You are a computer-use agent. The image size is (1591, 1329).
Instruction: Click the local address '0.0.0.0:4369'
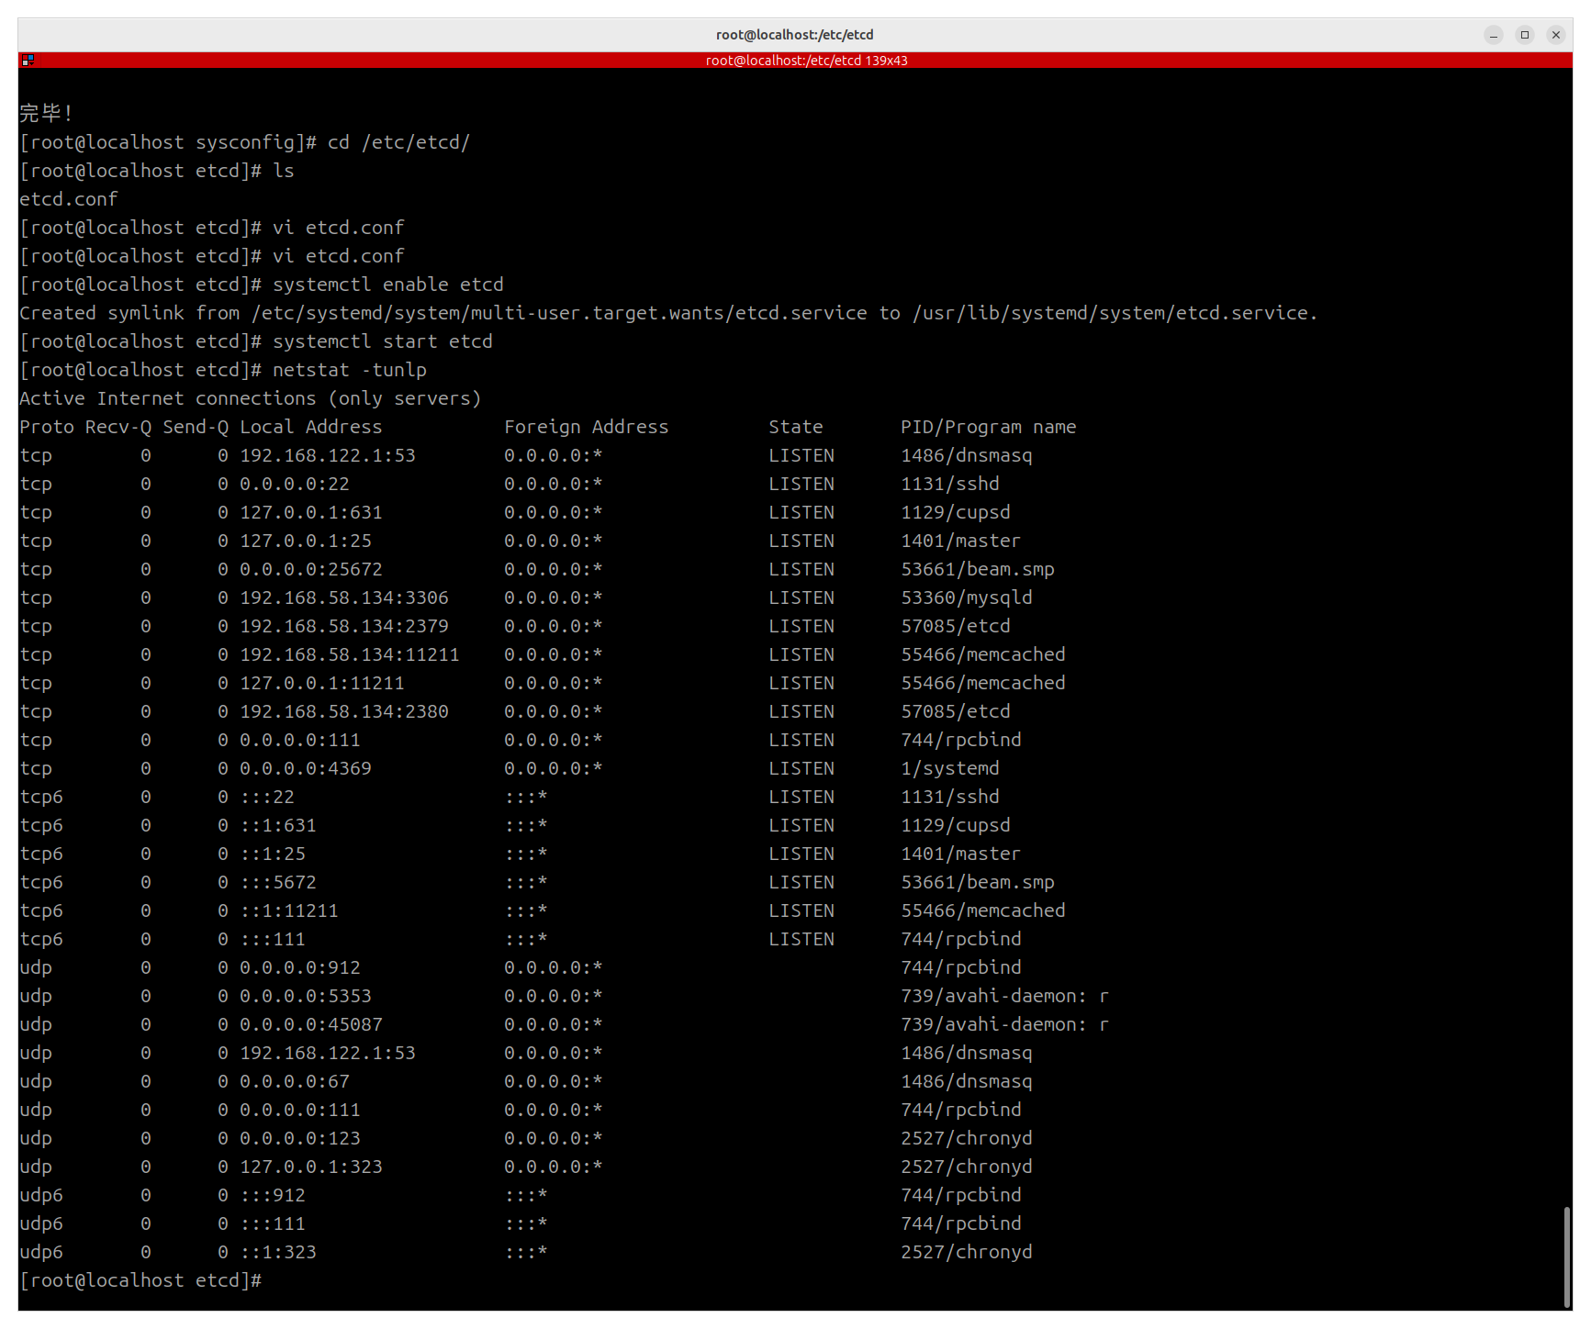click(306, 768)
